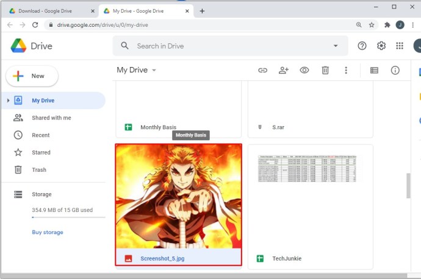Open More actions three-dot menu in toolbar
The image size is (421, 279).
click(346, 70)
